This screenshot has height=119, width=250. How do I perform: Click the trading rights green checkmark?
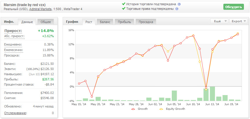tap(124, 9)
